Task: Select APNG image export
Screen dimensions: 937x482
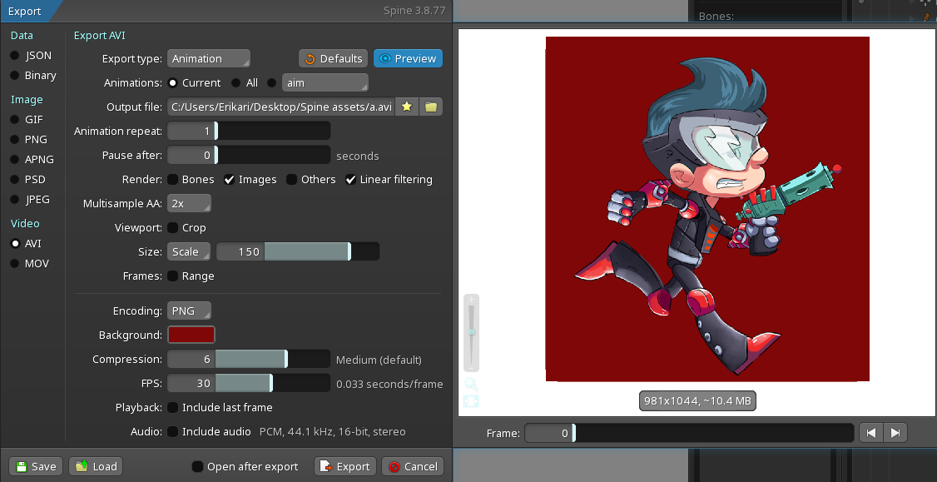Action: 15,160
